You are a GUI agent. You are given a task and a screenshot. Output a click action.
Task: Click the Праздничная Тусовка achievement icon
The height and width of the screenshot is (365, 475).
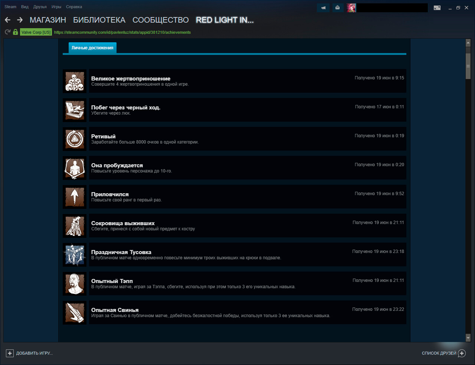point(75,255)
